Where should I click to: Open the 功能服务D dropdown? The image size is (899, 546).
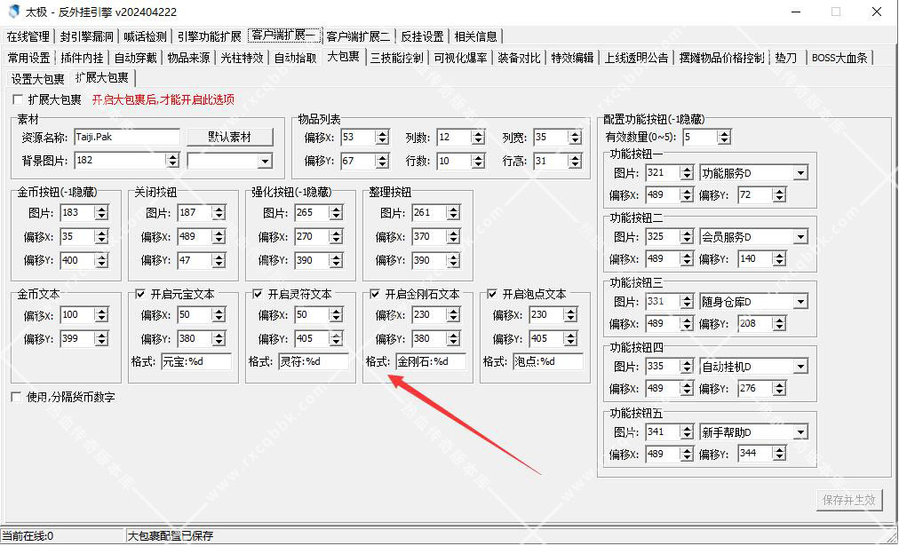point(800,172)
